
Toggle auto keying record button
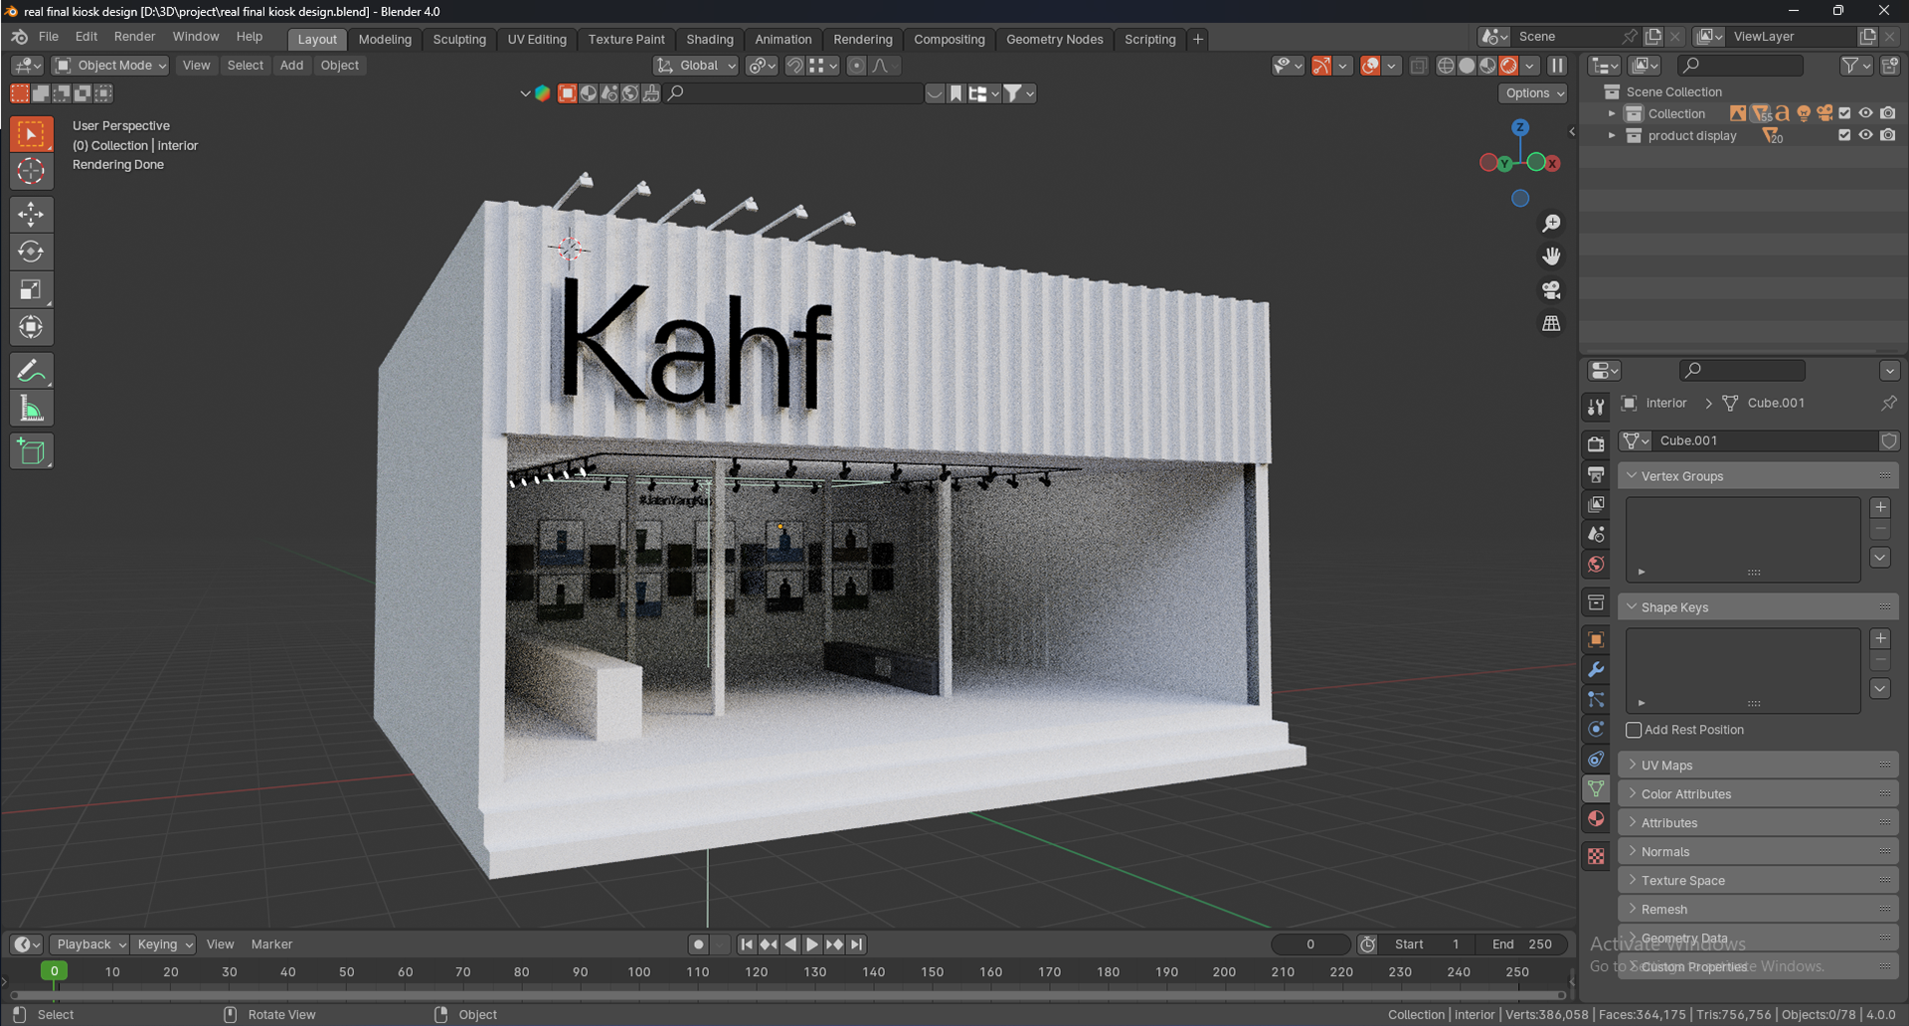click(x=699, y=944)
